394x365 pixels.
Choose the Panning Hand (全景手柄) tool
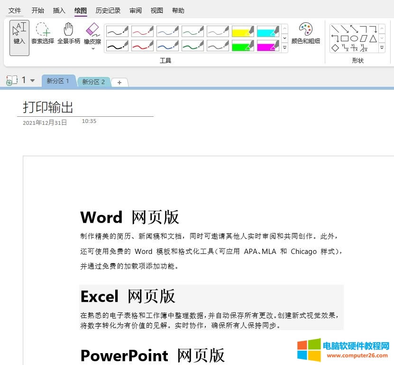(x=69, y=33)
